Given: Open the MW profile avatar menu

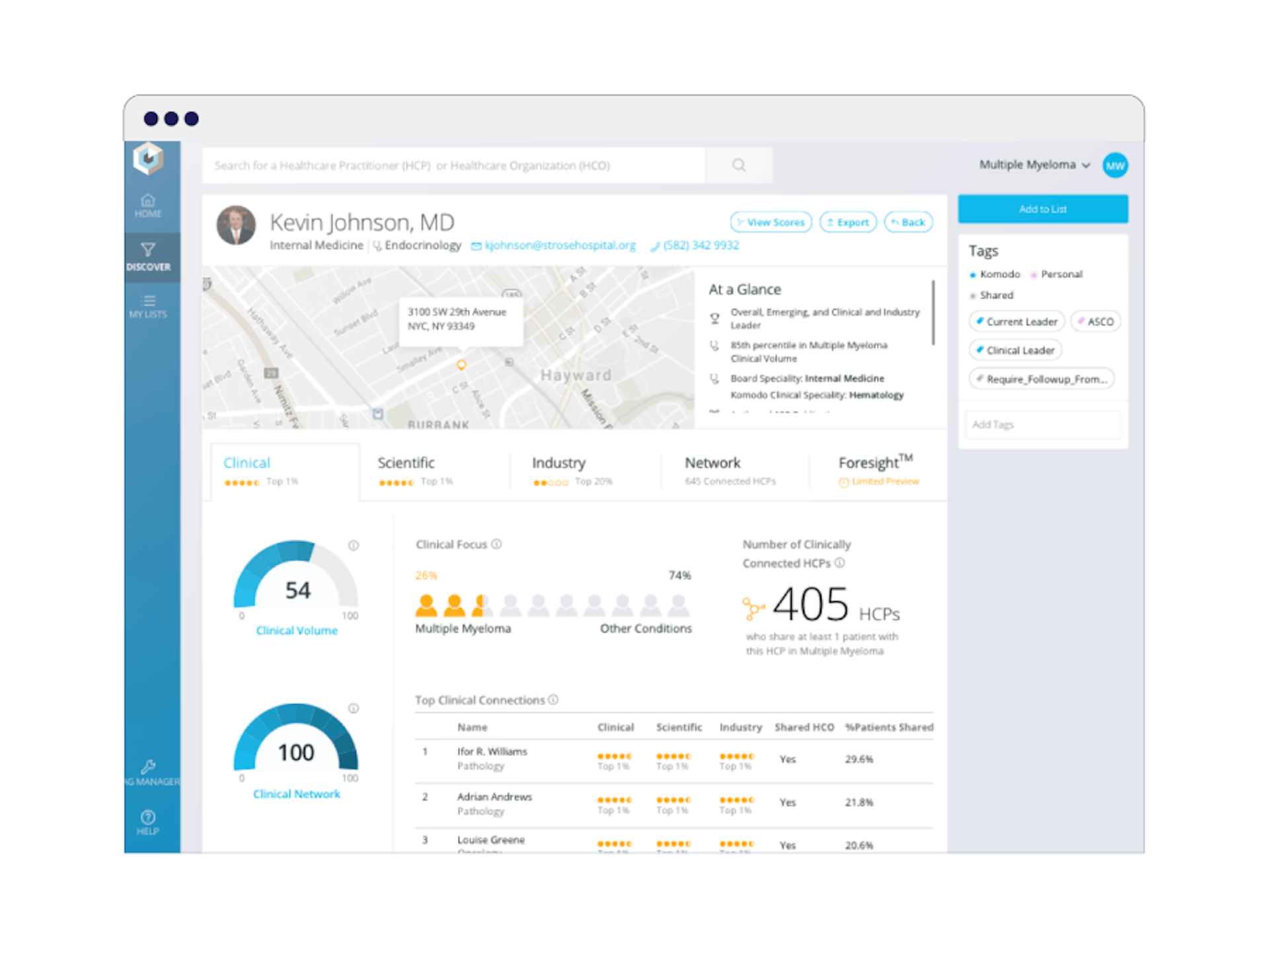Looking at the screenshot, I should coord(1115,165).
